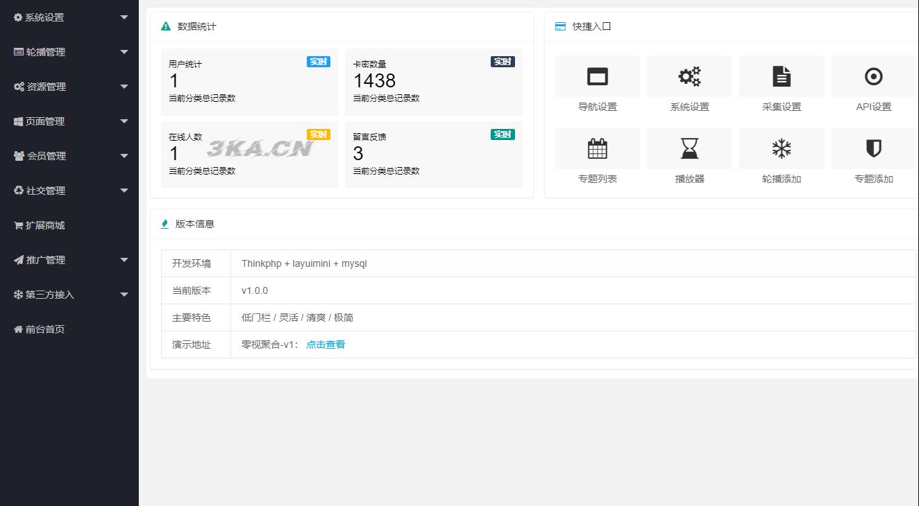919x506 pixels.
Task: Click the windows icon beside 页面管理
Action: tap(19, 121)
